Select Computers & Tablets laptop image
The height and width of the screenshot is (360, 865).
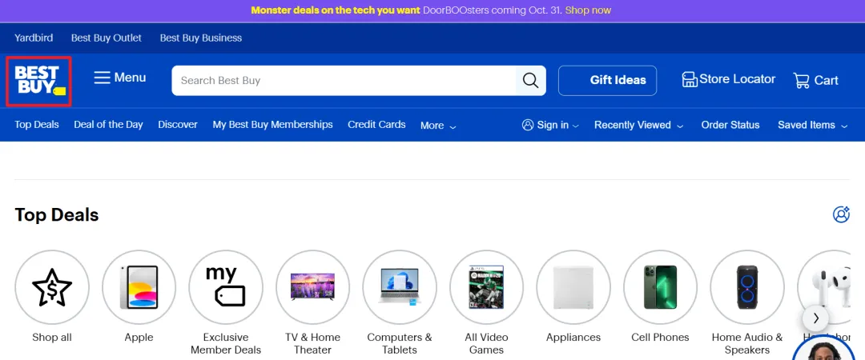[400, 287]
